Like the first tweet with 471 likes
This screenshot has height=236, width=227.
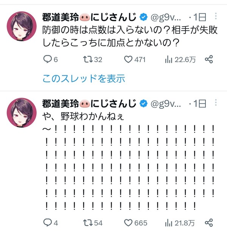click(x=135, y=59)
